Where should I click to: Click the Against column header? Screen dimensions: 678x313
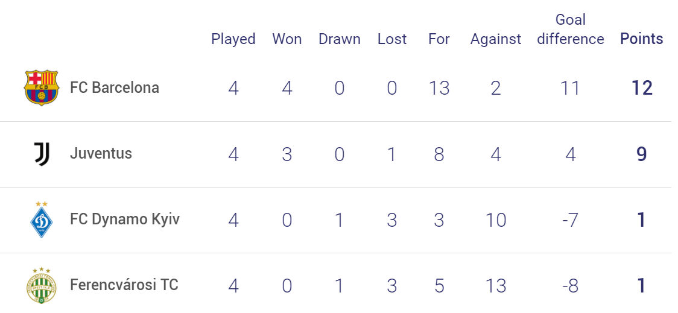pos(496,39)
